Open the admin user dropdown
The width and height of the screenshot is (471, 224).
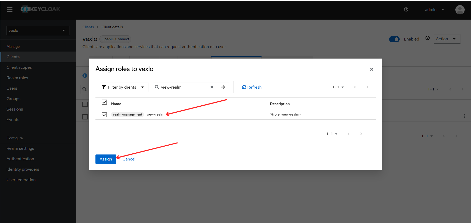click(x=434, y=10)
